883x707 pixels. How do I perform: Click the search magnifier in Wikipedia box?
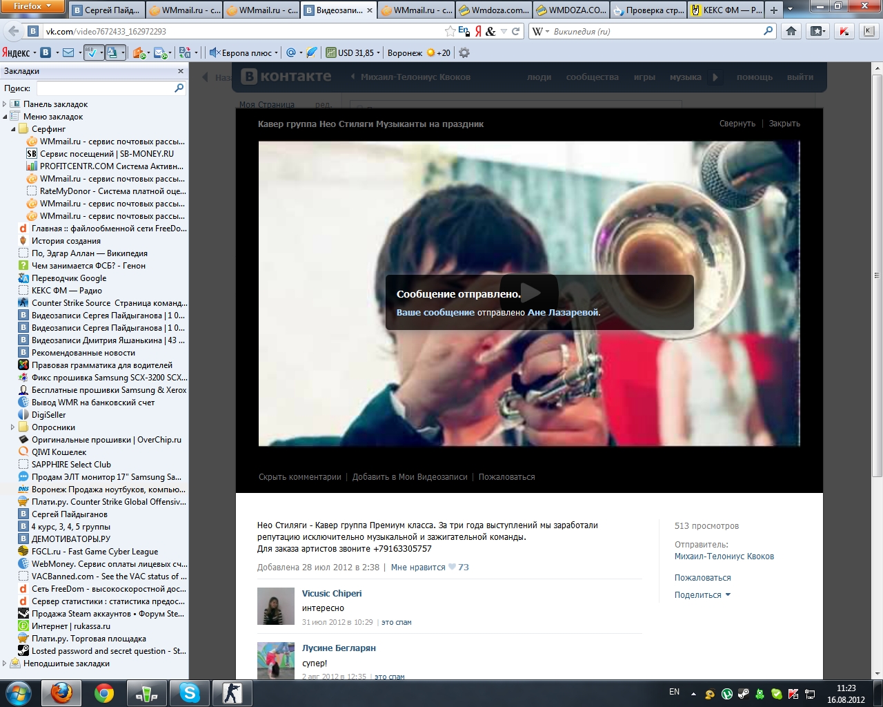(768, 30)
